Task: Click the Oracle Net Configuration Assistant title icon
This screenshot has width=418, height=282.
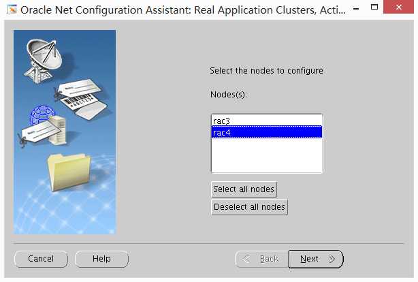Action: tap(12, 10)
